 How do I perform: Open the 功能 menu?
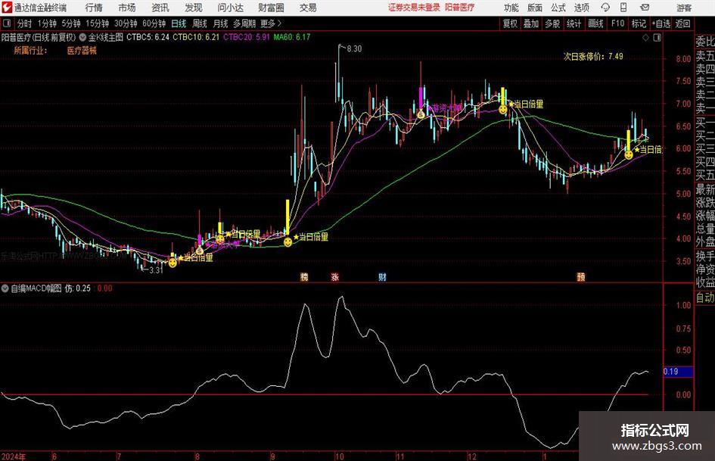click(511, 8)
